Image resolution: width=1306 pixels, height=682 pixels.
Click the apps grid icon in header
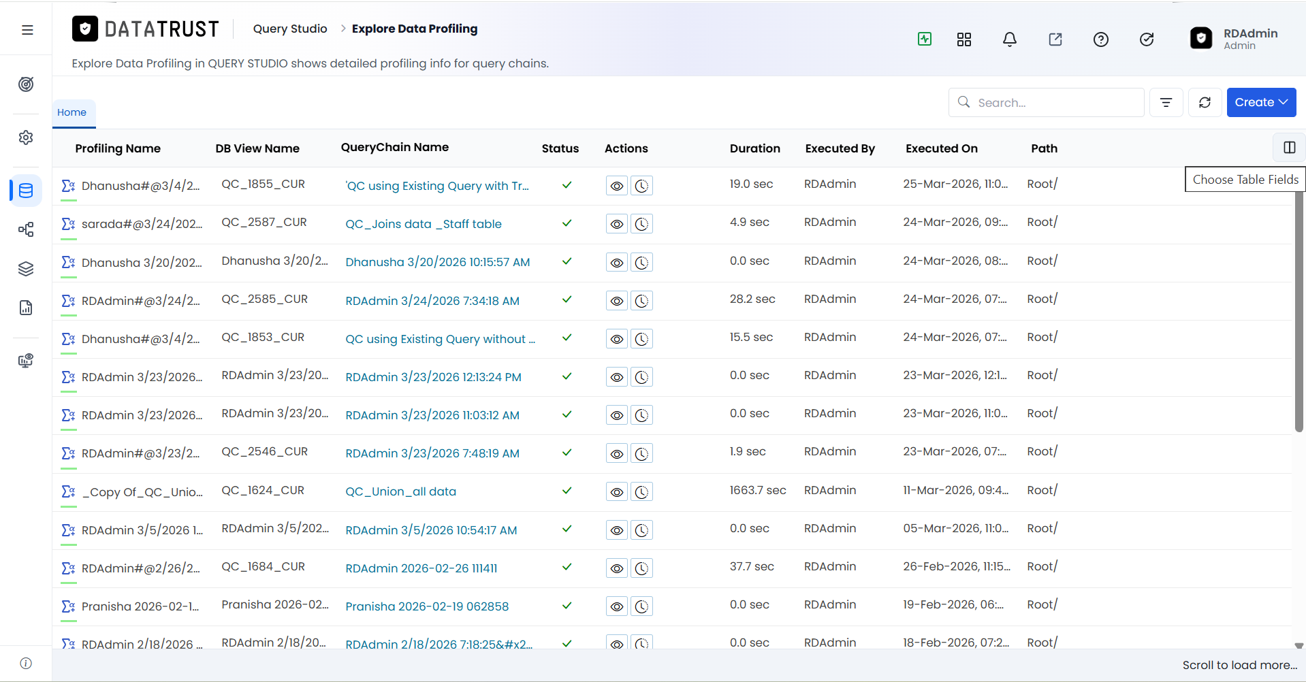964,39
